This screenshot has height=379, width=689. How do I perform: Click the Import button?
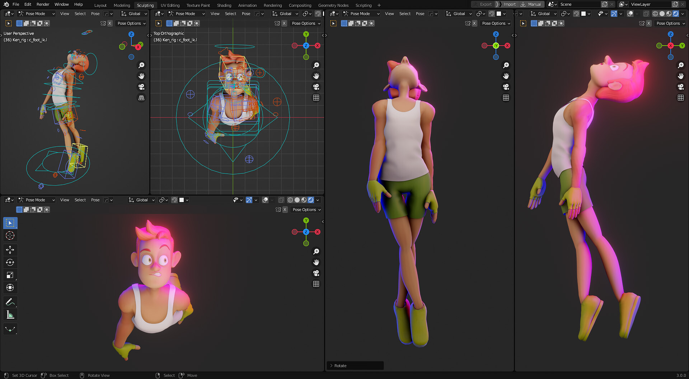509,4
